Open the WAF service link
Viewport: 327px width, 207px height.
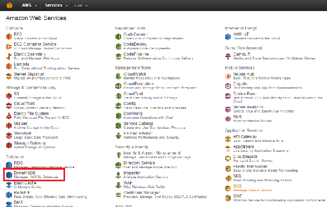pos(128,183)
